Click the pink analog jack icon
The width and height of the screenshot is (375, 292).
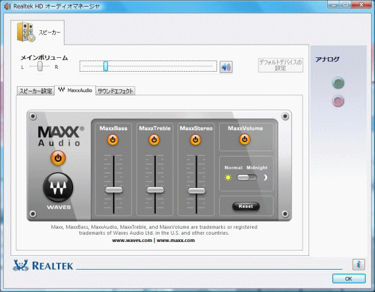point(338,101)
